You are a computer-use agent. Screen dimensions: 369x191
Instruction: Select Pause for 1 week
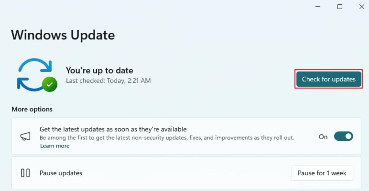pos(322,173)
